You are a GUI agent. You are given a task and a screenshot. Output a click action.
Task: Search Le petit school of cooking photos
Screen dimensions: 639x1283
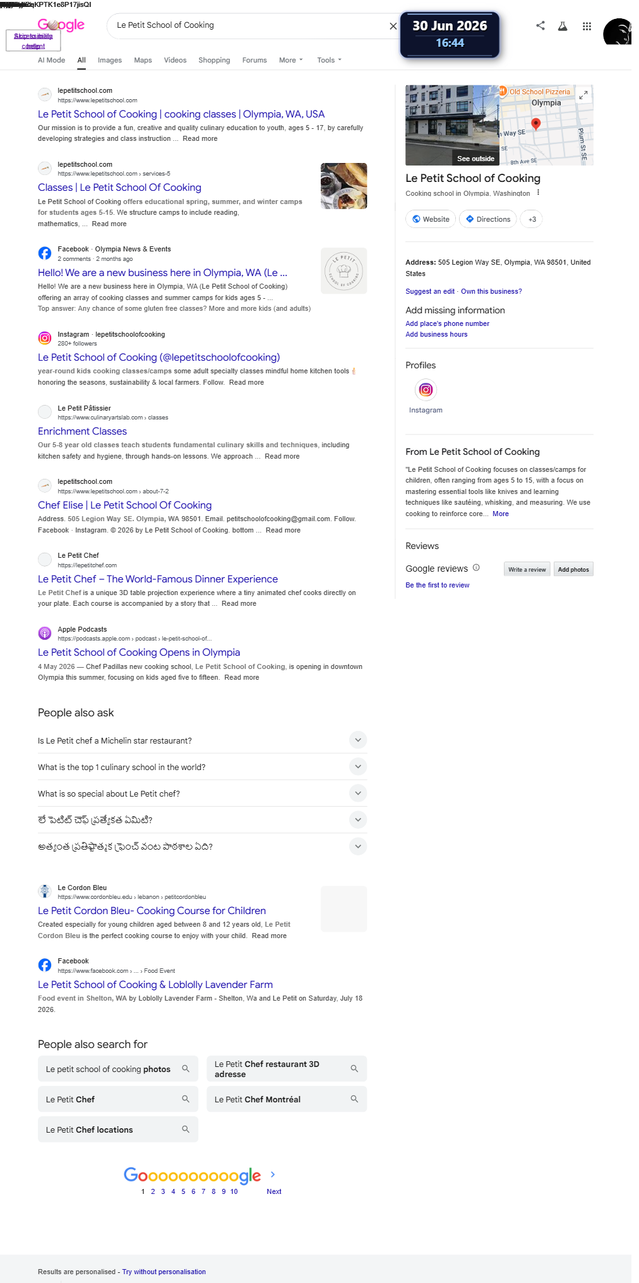[x=118, y=1069]
